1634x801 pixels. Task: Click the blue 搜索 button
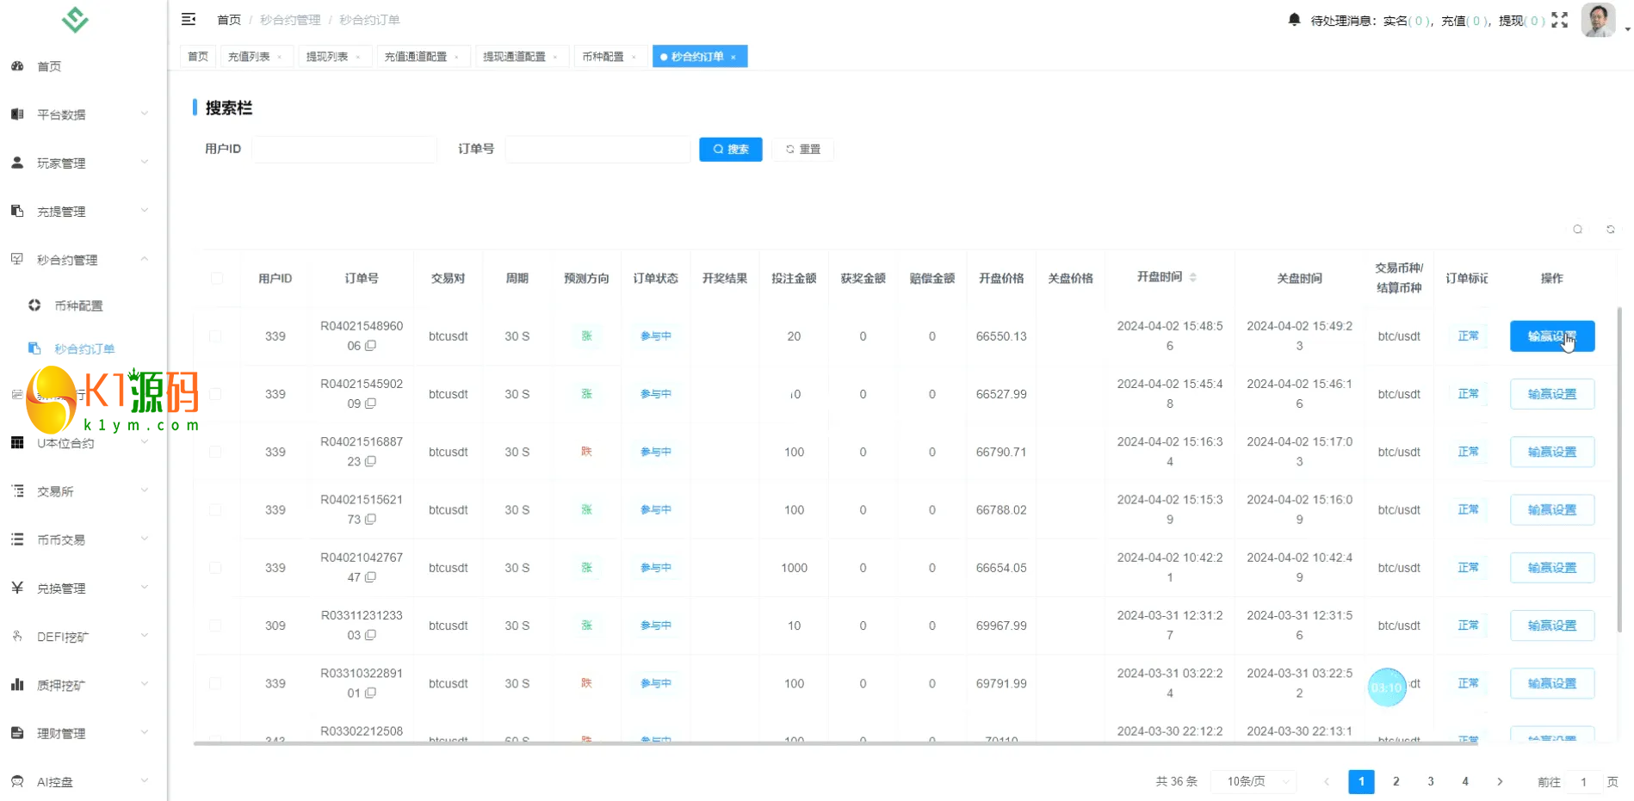[730, 149]
